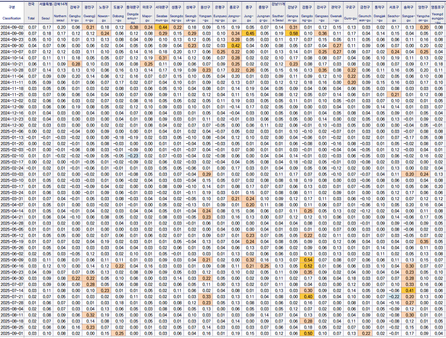Click highlighted 0.42 Jongno-gu cell for 2024-09-30
Viewport: 446px width, 338px height.
coord(235,45)
